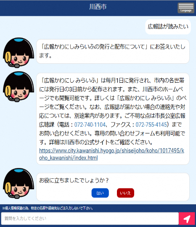Select the user message 広報誌が読みたい bubble

(x=168, y=27)
